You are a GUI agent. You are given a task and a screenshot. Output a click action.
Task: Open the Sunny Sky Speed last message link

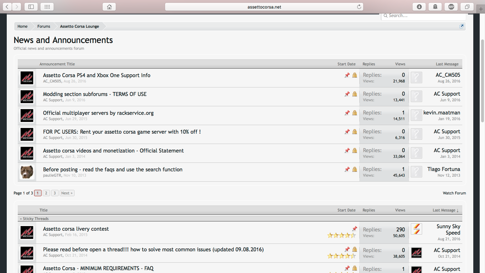click(x=448, y=230)
